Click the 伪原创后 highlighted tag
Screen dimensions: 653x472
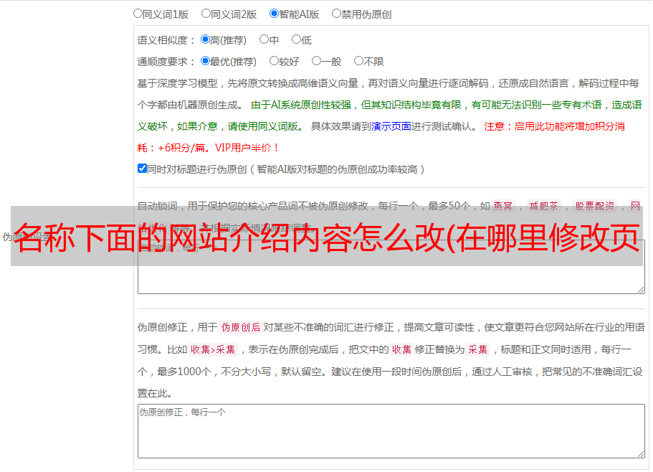click(x=241, y=327)
